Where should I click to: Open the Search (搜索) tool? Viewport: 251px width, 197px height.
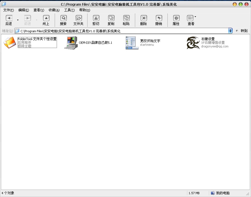[63, 18]
